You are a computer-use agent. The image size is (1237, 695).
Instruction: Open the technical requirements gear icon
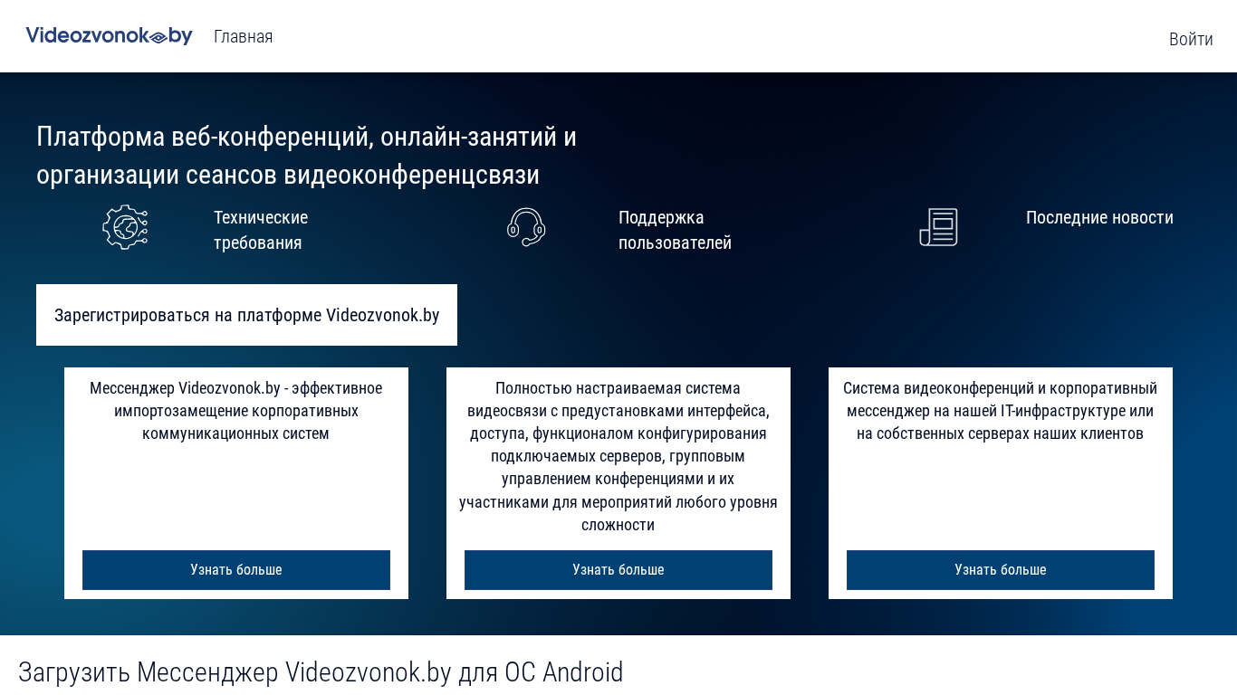(125, 227)
